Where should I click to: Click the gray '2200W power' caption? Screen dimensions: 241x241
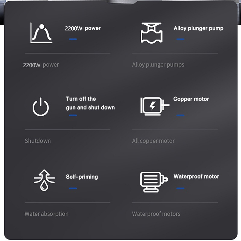(x=41, y=65)
